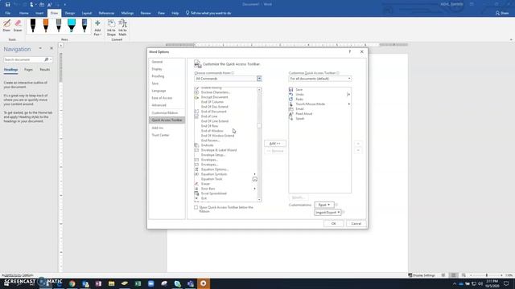Switch to the References ribbon tab
Viewport: 515px width, 289px height.
tap(106, 13)
